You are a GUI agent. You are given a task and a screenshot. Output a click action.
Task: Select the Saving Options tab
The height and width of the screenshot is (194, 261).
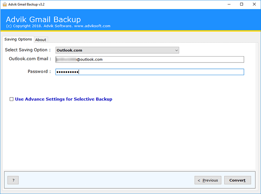tap(18, 39)
